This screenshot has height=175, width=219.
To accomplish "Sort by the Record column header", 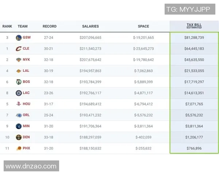I will point(50,26).
